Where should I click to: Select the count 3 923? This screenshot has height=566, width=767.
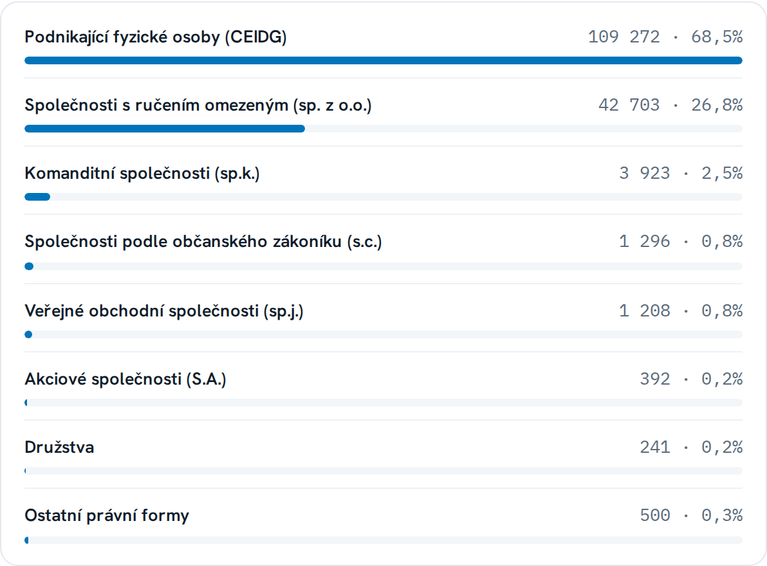tap(644, 173)
